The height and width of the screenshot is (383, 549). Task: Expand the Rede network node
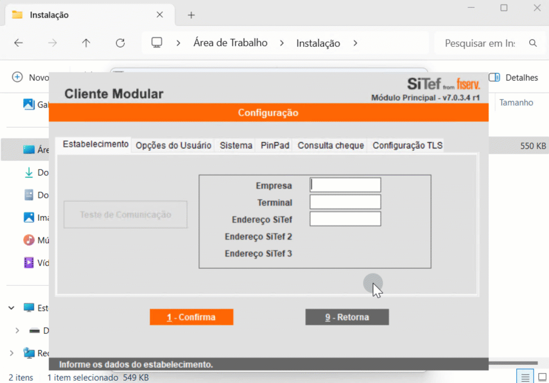[11, 353]
